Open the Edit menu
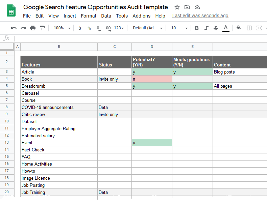 coord(40,16)
